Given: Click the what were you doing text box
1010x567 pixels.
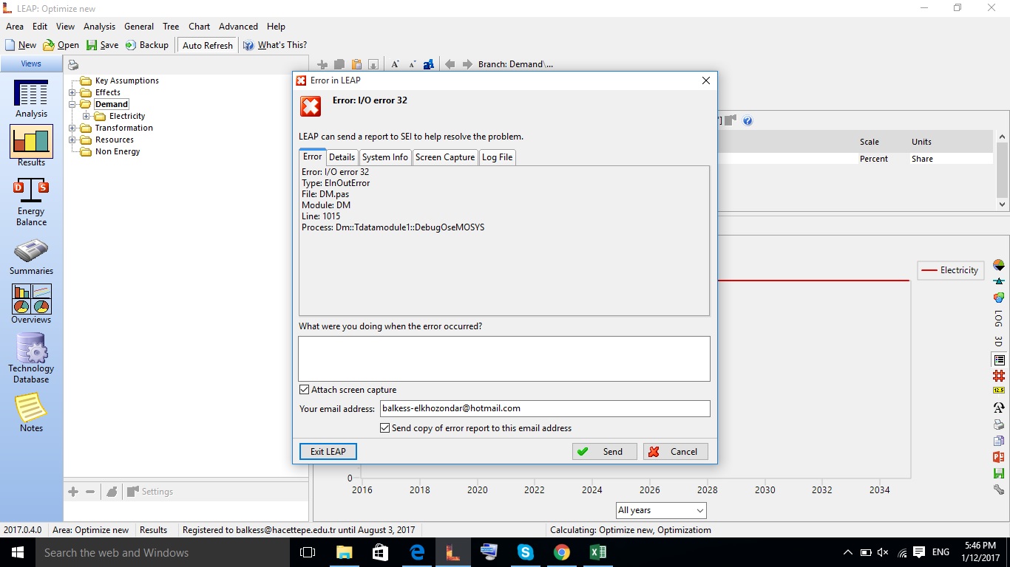Looking at the screenshot, I should [504, 359].
